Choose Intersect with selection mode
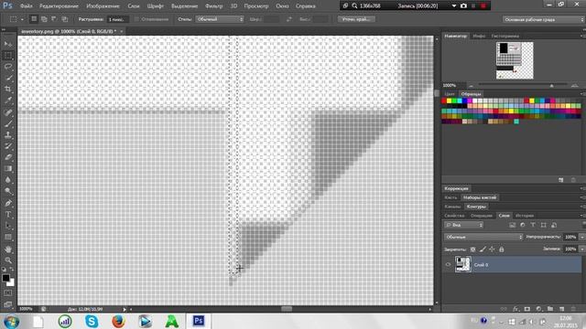The image size is (586, 329). (x=65, y=19)
